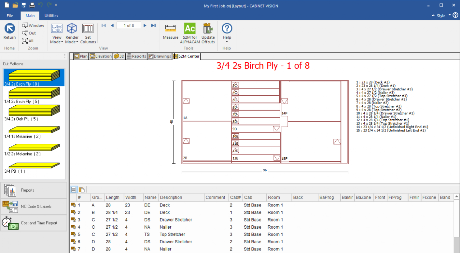Click the sheet number field showing 1 of 8
The height and width of the screenshot is (253, 460).
click(129, 25)
